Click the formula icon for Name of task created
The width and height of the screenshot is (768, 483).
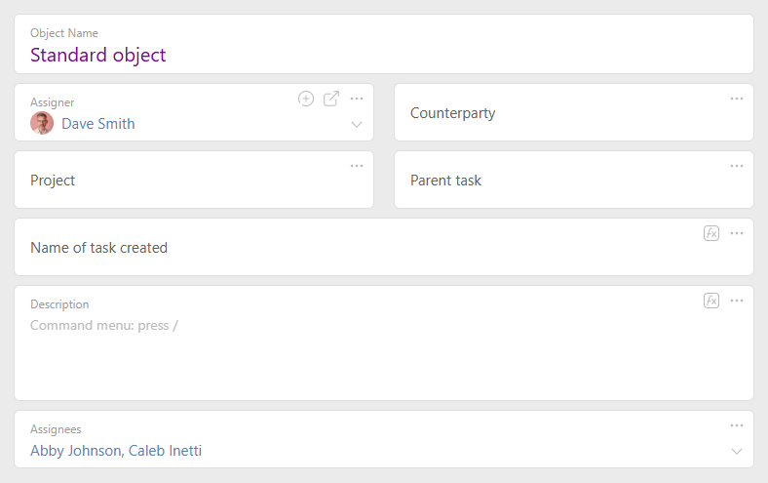[x=711, y=233]
